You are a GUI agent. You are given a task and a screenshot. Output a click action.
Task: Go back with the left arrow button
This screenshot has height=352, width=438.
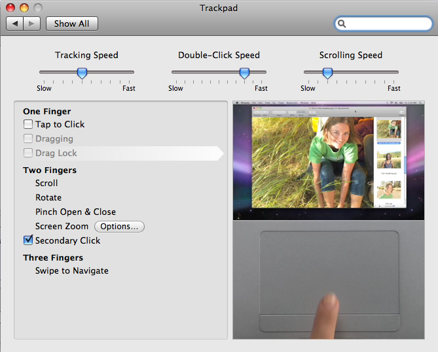[x=15, y=24]
